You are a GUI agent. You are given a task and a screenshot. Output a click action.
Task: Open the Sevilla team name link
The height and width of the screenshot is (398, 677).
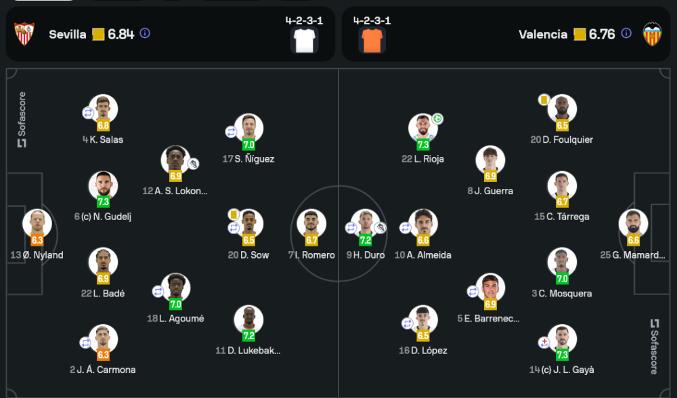pyautogui.click(x=68, y=35)
